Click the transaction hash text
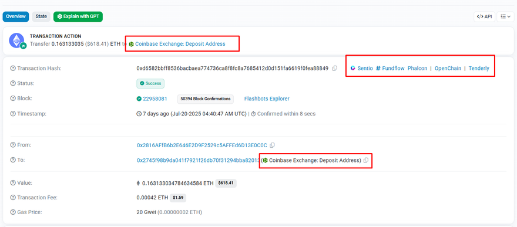This screenshot has width=517, height=227. pos(233,69)
